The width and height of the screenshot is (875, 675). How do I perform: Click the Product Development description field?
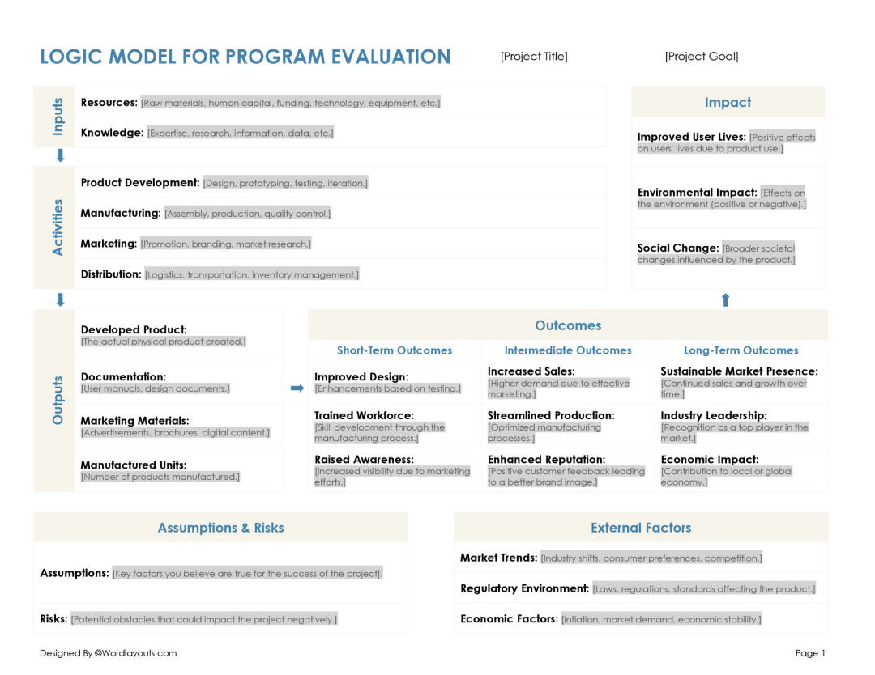click(x=285, y=184)
